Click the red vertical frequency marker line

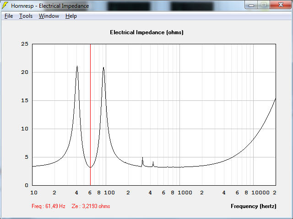click(91, 115)
